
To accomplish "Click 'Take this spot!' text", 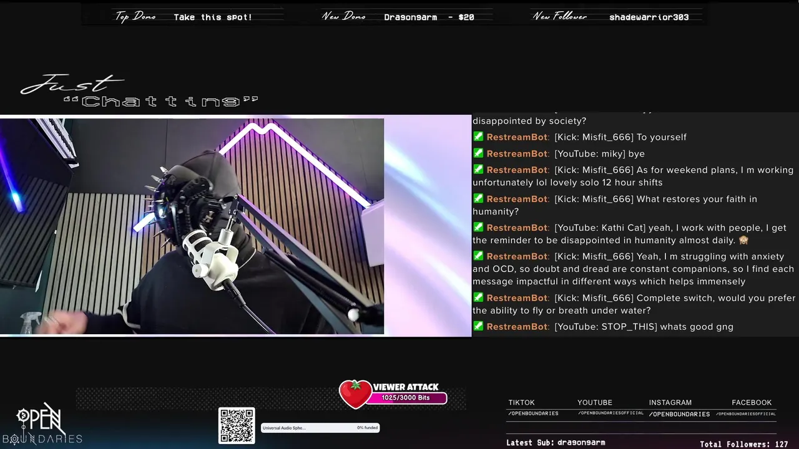I will (213, 17).
